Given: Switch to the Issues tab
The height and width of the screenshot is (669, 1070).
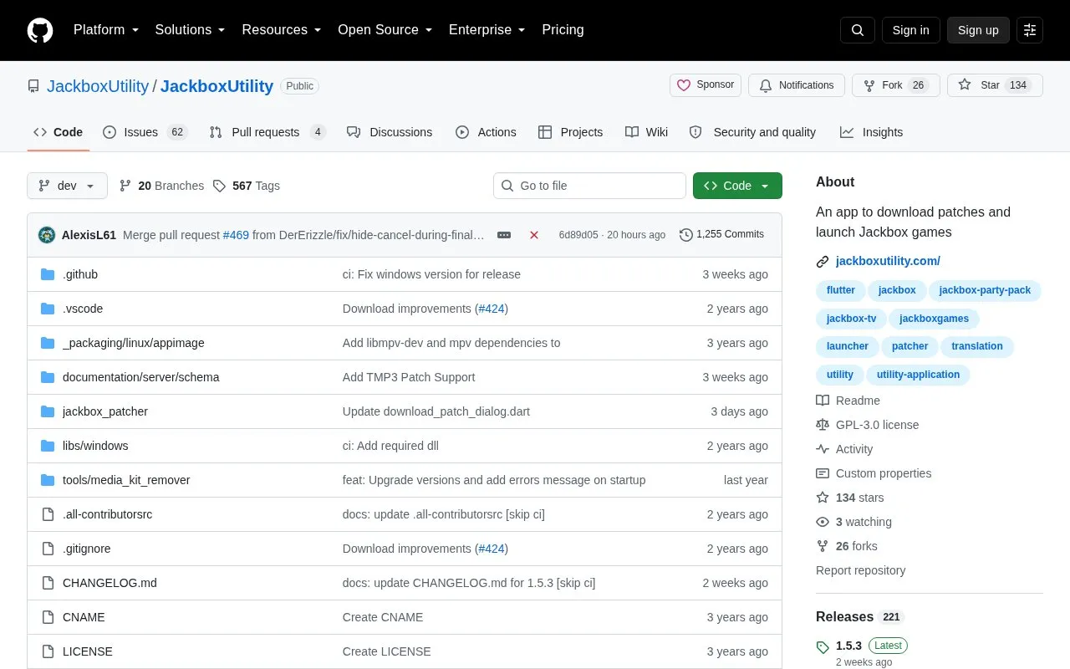Looking at the screenshot, I should (145, 132).
